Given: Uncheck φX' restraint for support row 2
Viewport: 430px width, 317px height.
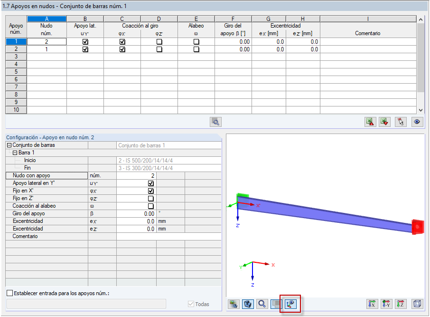Looking at the screenshot, I should (x=122, y=49).
